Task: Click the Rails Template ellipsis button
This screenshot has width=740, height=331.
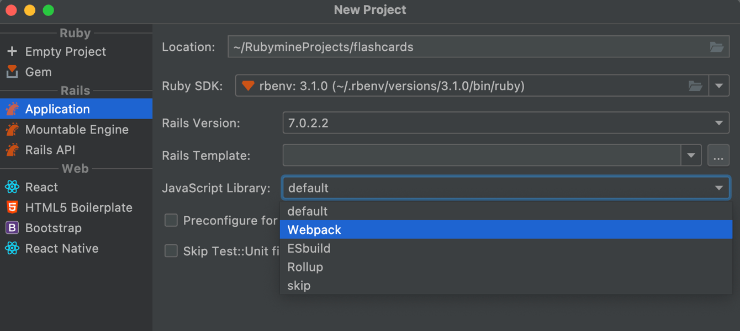Action: click(718, 156)
